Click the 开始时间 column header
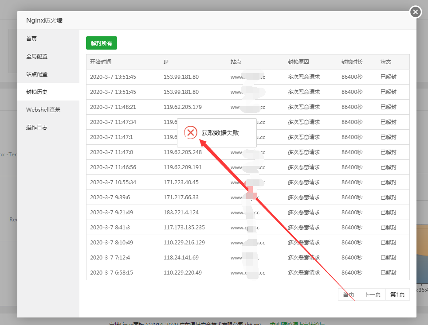Screen dimensions: 428x325 point(101,62)
